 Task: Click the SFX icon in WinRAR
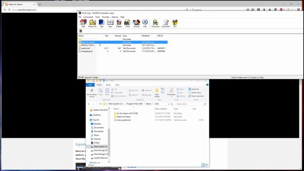pos(175,23)
